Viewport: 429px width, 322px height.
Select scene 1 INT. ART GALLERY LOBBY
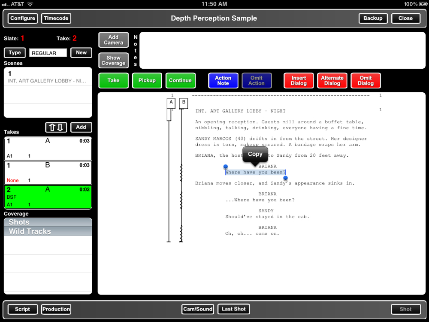[x=48, y=76]
